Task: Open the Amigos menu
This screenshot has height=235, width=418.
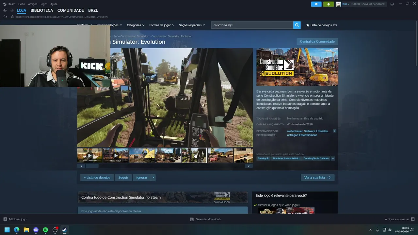Action: [33, 4]
